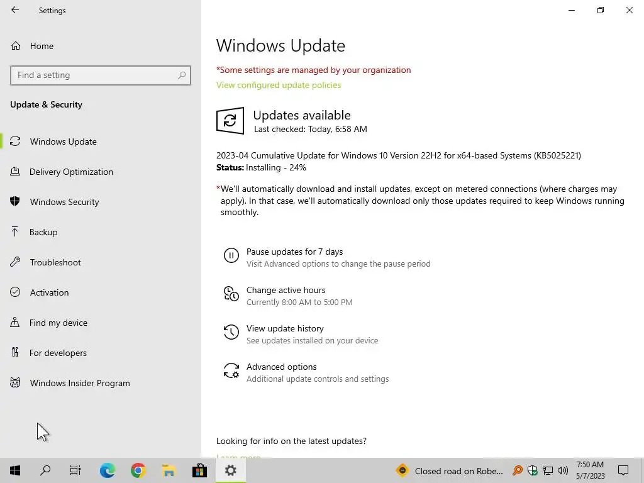Click the Troubleshoot wrench icon

pyautogui.click(x=15, y=262)
